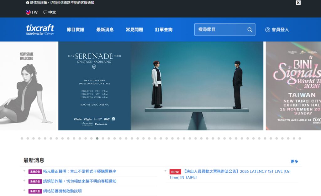The image size is (321, 196).
Task: Open the 最新消息 navigation item
Action: pyautogui.click(x=105, y=30)
